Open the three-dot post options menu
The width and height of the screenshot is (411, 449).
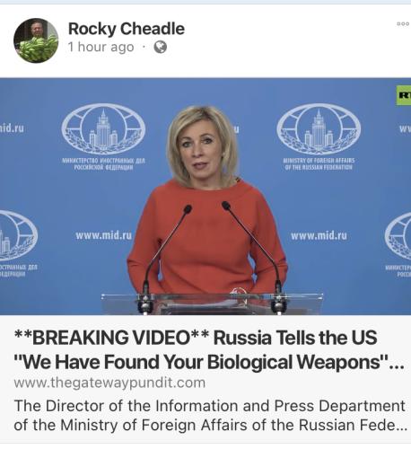click(403, 23)
